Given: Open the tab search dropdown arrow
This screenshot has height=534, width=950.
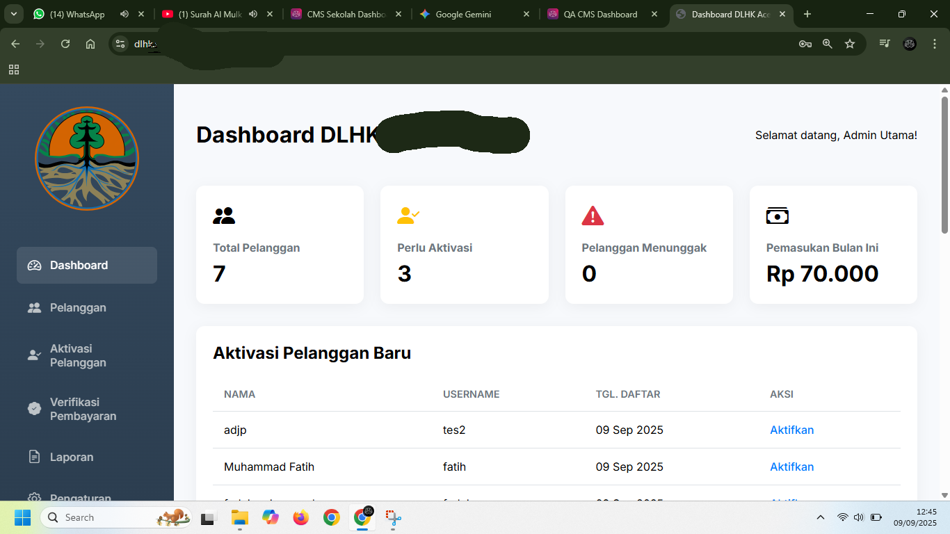Looking at the screenshot, I should (13, 14).
